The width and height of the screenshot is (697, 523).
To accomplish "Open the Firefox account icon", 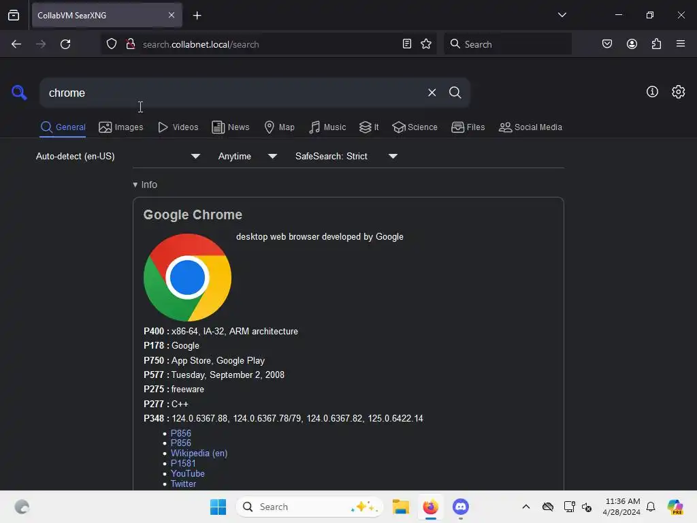I will [x=632, y=44].
